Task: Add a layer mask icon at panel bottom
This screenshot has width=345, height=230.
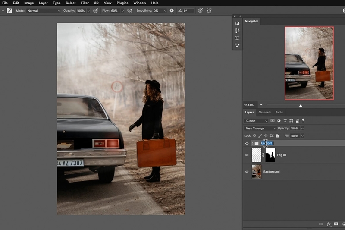Action: point(336,224)
